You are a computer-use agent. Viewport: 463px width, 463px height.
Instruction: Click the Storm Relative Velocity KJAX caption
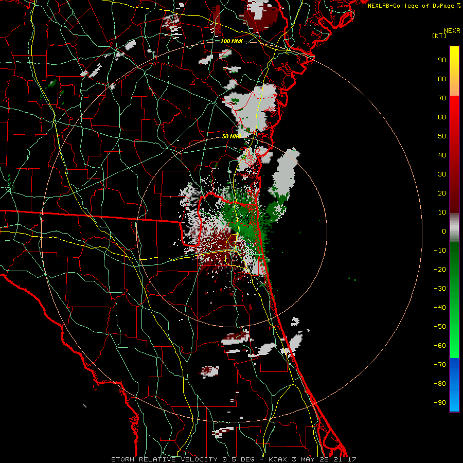point(234,459)
